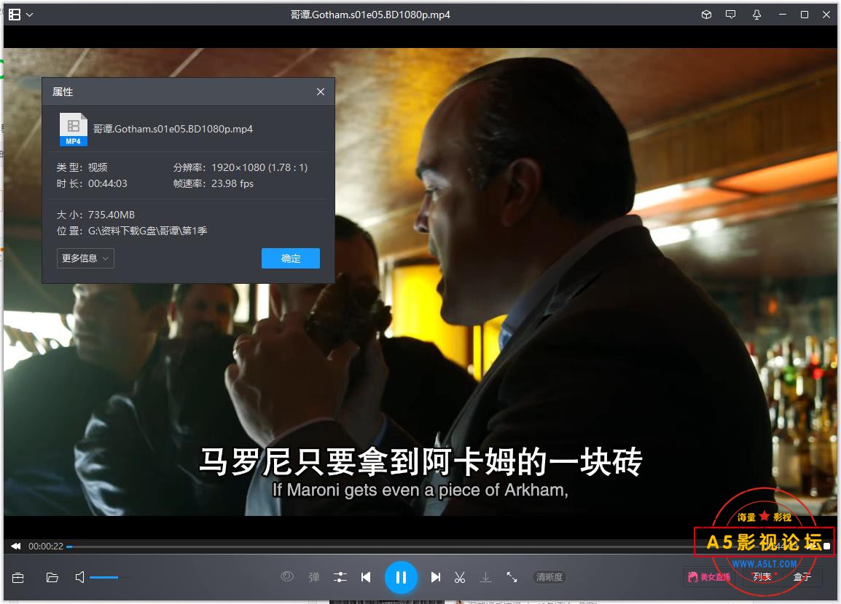
Task: Click the video title in the title bar
Action: pyautogui.click(x=370, y=15)
